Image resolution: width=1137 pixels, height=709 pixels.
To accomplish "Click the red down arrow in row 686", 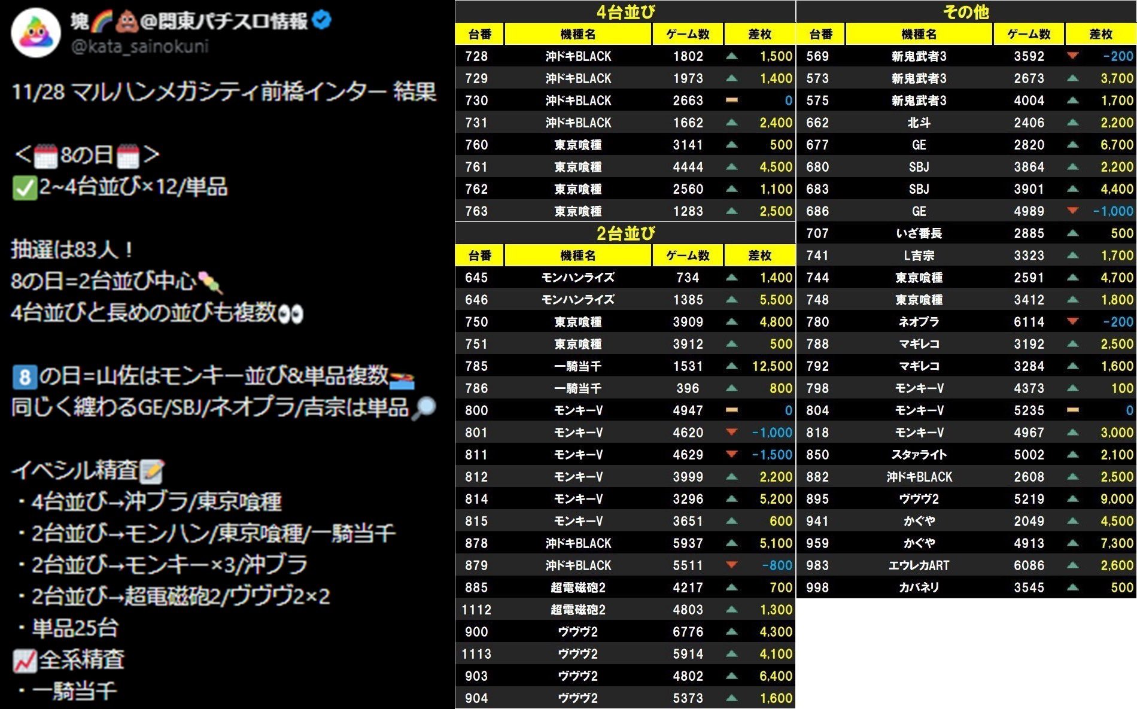I will (x=1073, y=211).
